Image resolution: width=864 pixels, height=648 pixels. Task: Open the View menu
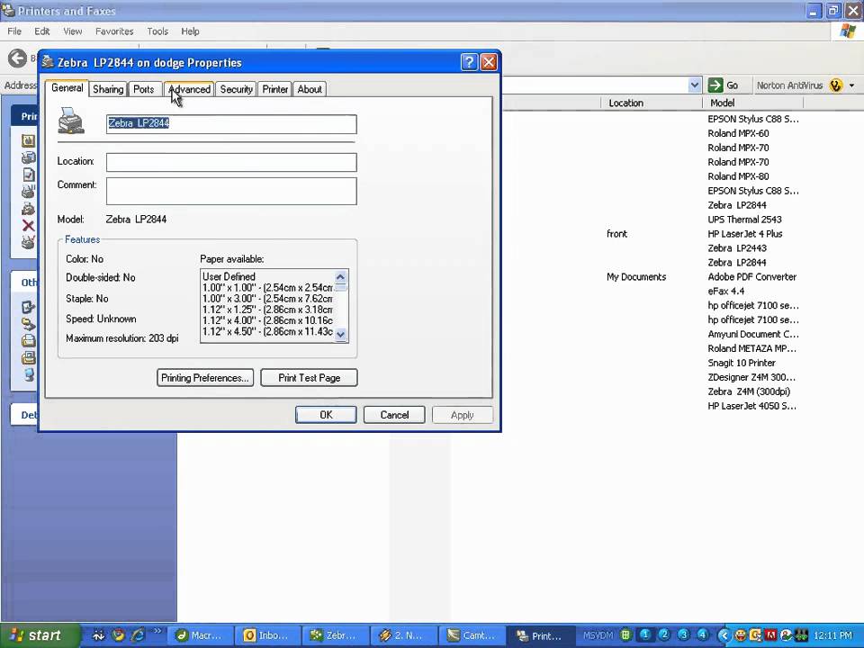[x=73, y=31]
